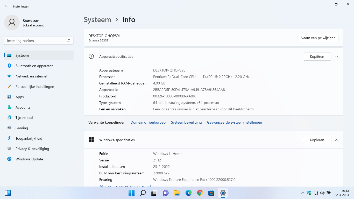This screenshot has width=354, height=199.
Task: Click Naam van pc wijzigen
Action: click(318, 38)
